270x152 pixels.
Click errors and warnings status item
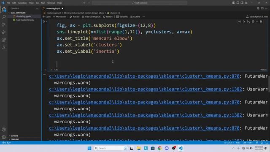(6, 143)
